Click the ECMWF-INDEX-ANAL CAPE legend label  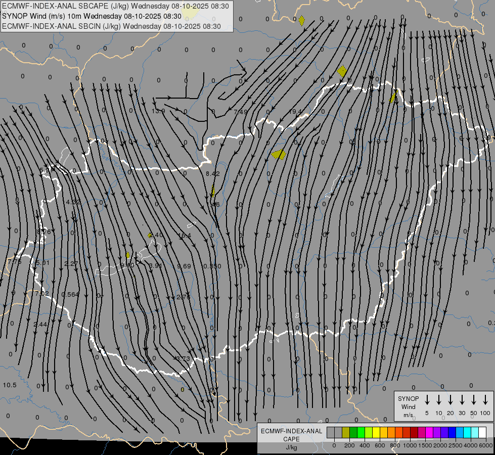(291, 435)
